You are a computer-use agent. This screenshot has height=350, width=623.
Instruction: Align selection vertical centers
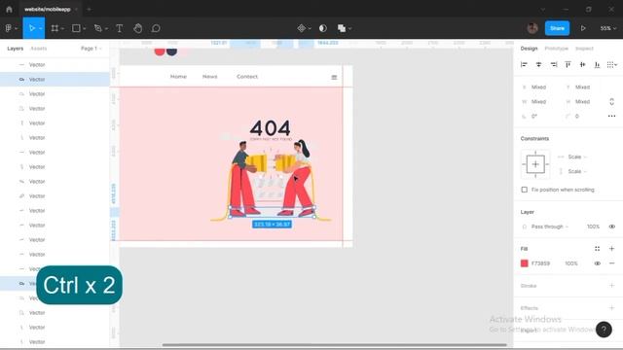coord(582,64)
